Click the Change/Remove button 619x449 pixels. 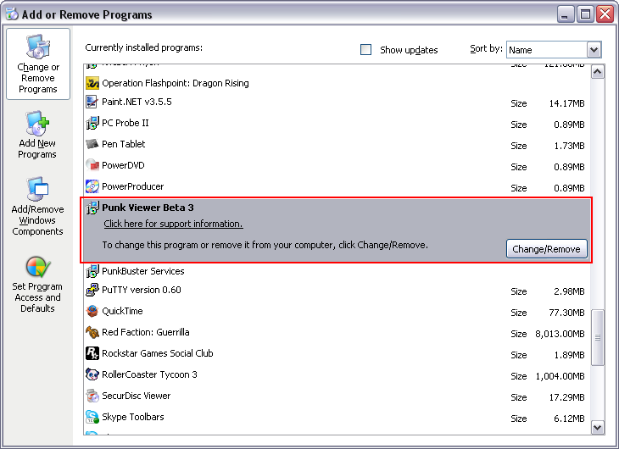(x=547, y=249)
